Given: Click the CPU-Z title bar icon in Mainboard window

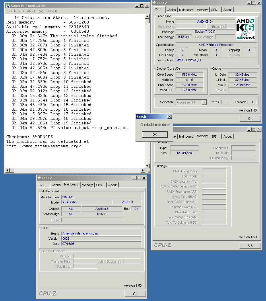Looking at the screenshot, I should 40,178.
